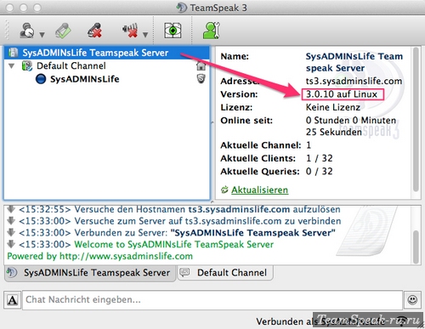Click log line 'Versuche den Hostnamen' entry
This screenshot has width=425, height=329.
coord(179,209)
